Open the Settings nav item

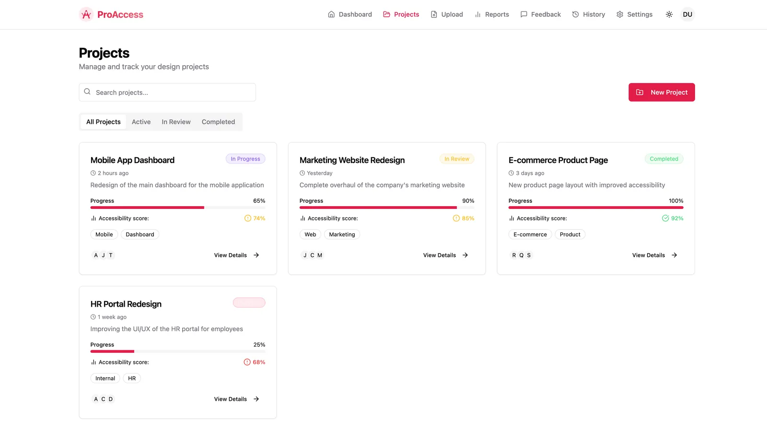click(634, 14)
